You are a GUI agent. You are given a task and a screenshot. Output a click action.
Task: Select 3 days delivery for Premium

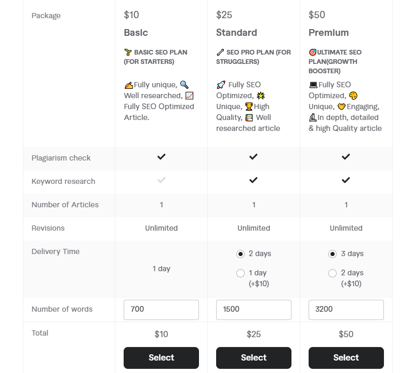[x=333, y=254]
